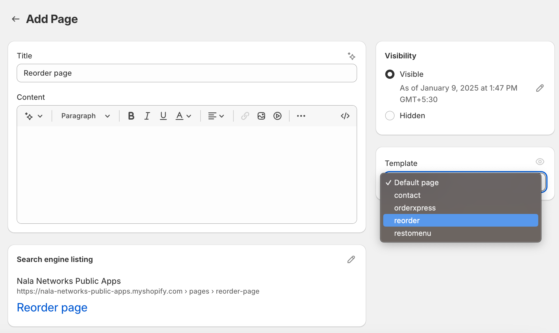Apply italic formatting in editor toolbar
The width and height of the screenshot is (559, 333).
coord(147,116)
